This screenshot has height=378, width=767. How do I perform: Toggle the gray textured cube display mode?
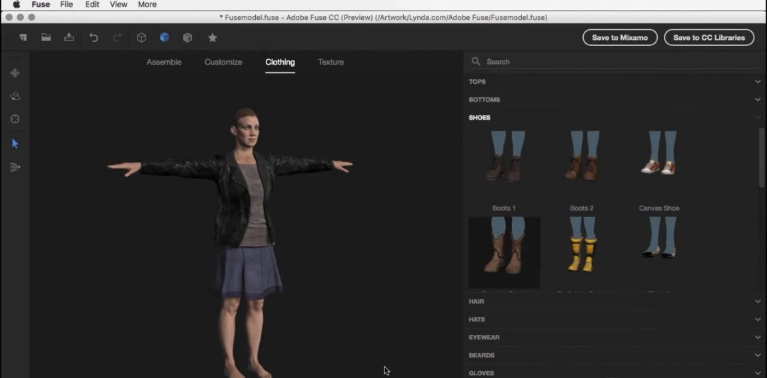187,38
